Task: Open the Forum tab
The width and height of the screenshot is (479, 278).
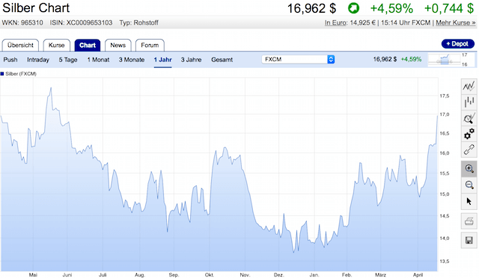Action: (x=150, y=45)
